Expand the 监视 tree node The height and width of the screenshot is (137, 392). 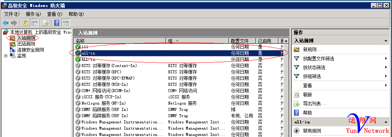pyautogui.click(x=6, y=56)
